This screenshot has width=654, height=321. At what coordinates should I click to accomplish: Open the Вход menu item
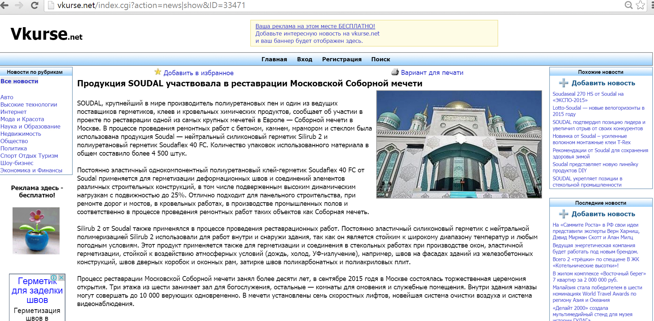tap(305, 59)
